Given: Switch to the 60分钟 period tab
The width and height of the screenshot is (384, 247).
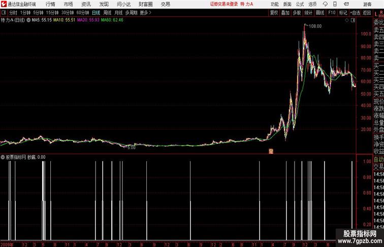Looking at the screenshot, I should (83, 13).
